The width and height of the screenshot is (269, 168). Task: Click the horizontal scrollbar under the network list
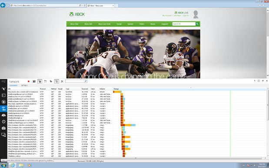pyautogui.click(x=135, y=158)
